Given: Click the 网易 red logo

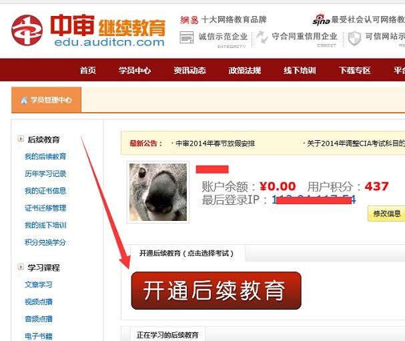Looking at the screenshot, I should point(189,20).
